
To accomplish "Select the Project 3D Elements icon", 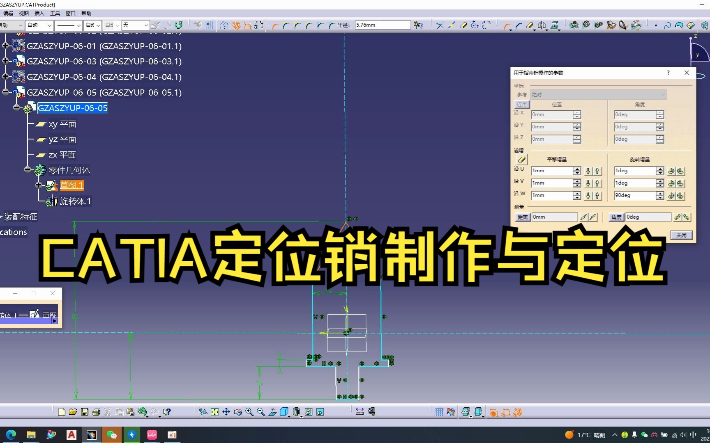I will pos(555,26).
